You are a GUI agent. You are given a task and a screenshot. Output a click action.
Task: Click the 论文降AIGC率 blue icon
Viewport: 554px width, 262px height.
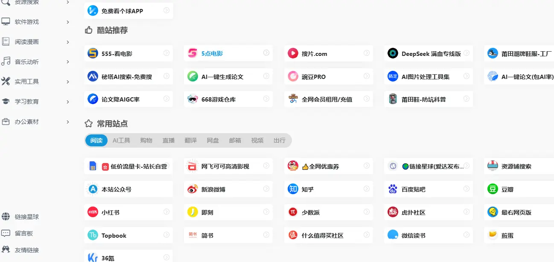point(93,99)
